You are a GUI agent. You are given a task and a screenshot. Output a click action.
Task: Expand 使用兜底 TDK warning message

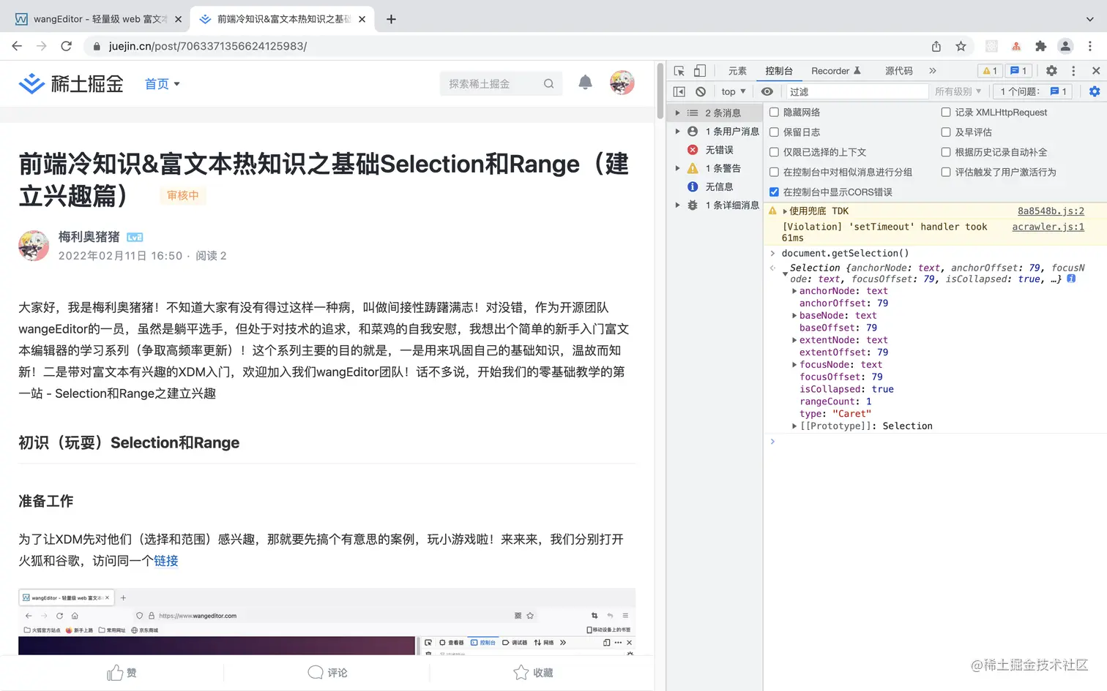785,211
